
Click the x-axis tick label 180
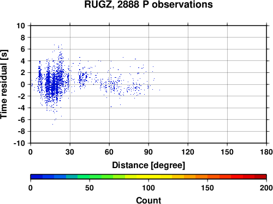(x=266, y=152)
